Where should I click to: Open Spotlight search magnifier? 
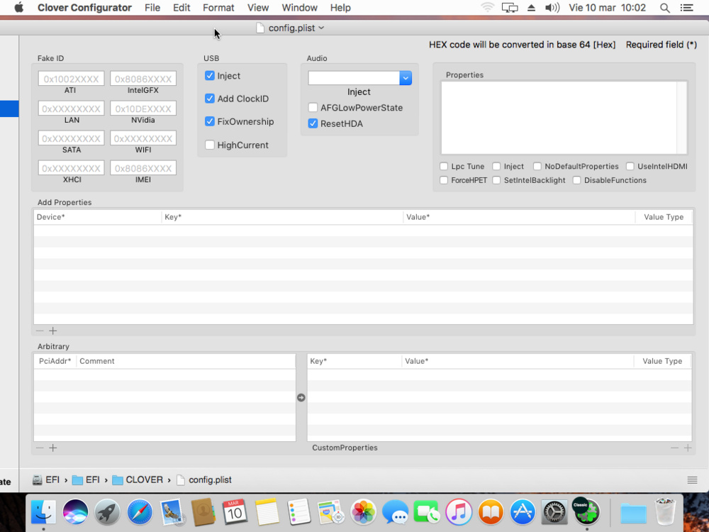point(665,8)
